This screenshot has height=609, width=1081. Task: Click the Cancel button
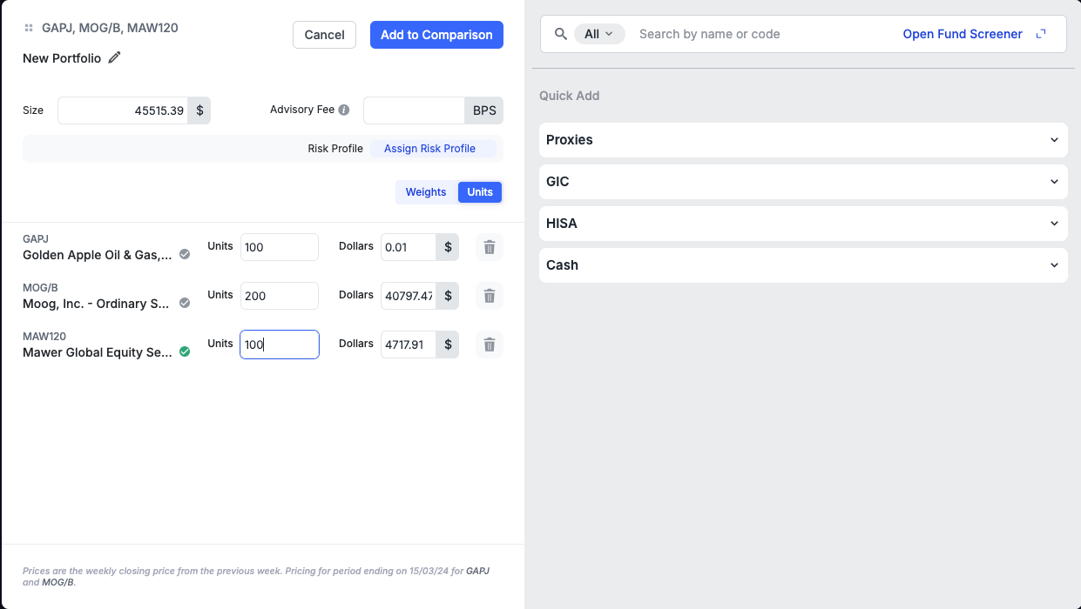[x=324, y=35]
